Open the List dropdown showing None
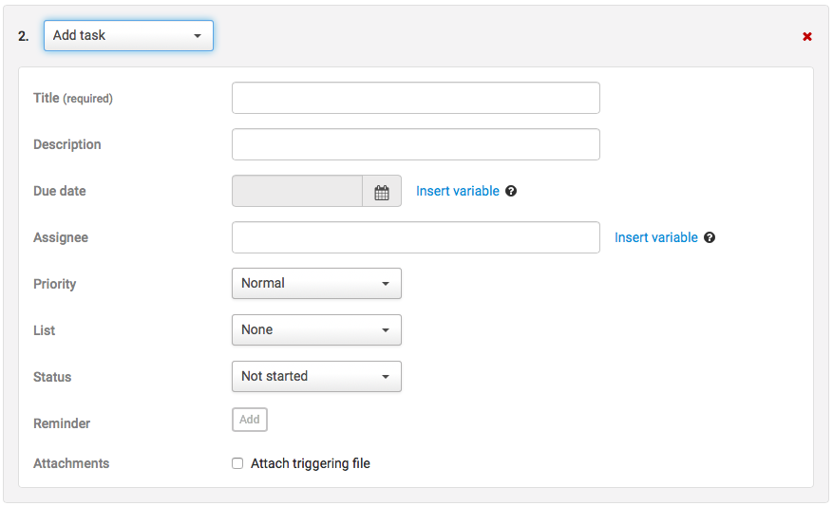 click(316, 329)
